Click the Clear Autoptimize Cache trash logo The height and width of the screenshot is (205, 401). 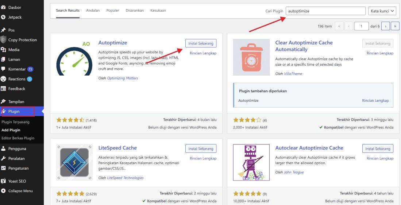click(251, 57)
